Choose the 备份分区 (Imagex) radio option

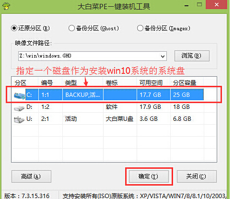click(x=140, y=28)
